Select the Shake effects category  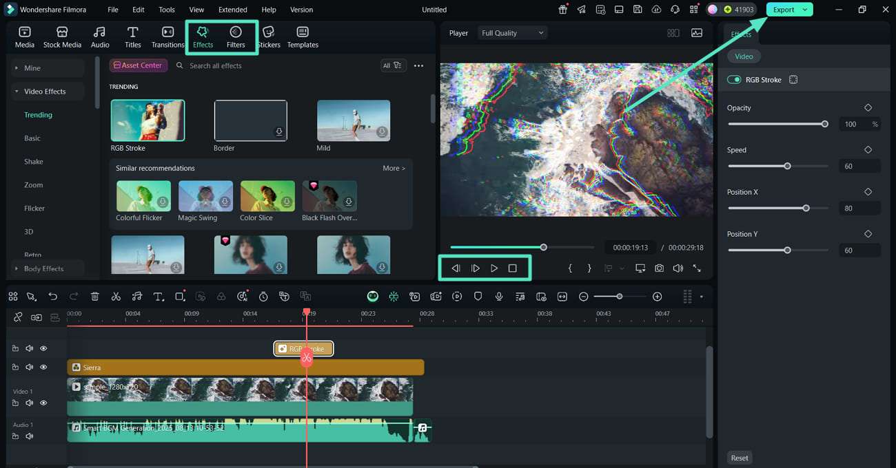34,162
